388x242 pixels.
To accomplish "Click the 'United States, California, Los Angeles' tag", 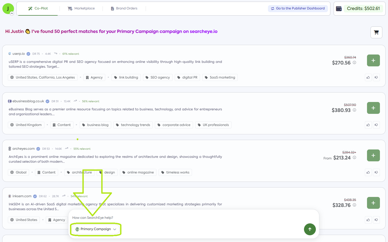I will tap(43, 77).
